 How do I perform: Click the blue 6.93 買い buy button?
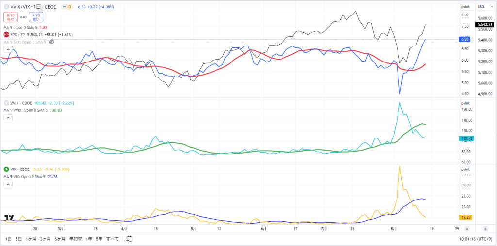(x=36, y=17)
